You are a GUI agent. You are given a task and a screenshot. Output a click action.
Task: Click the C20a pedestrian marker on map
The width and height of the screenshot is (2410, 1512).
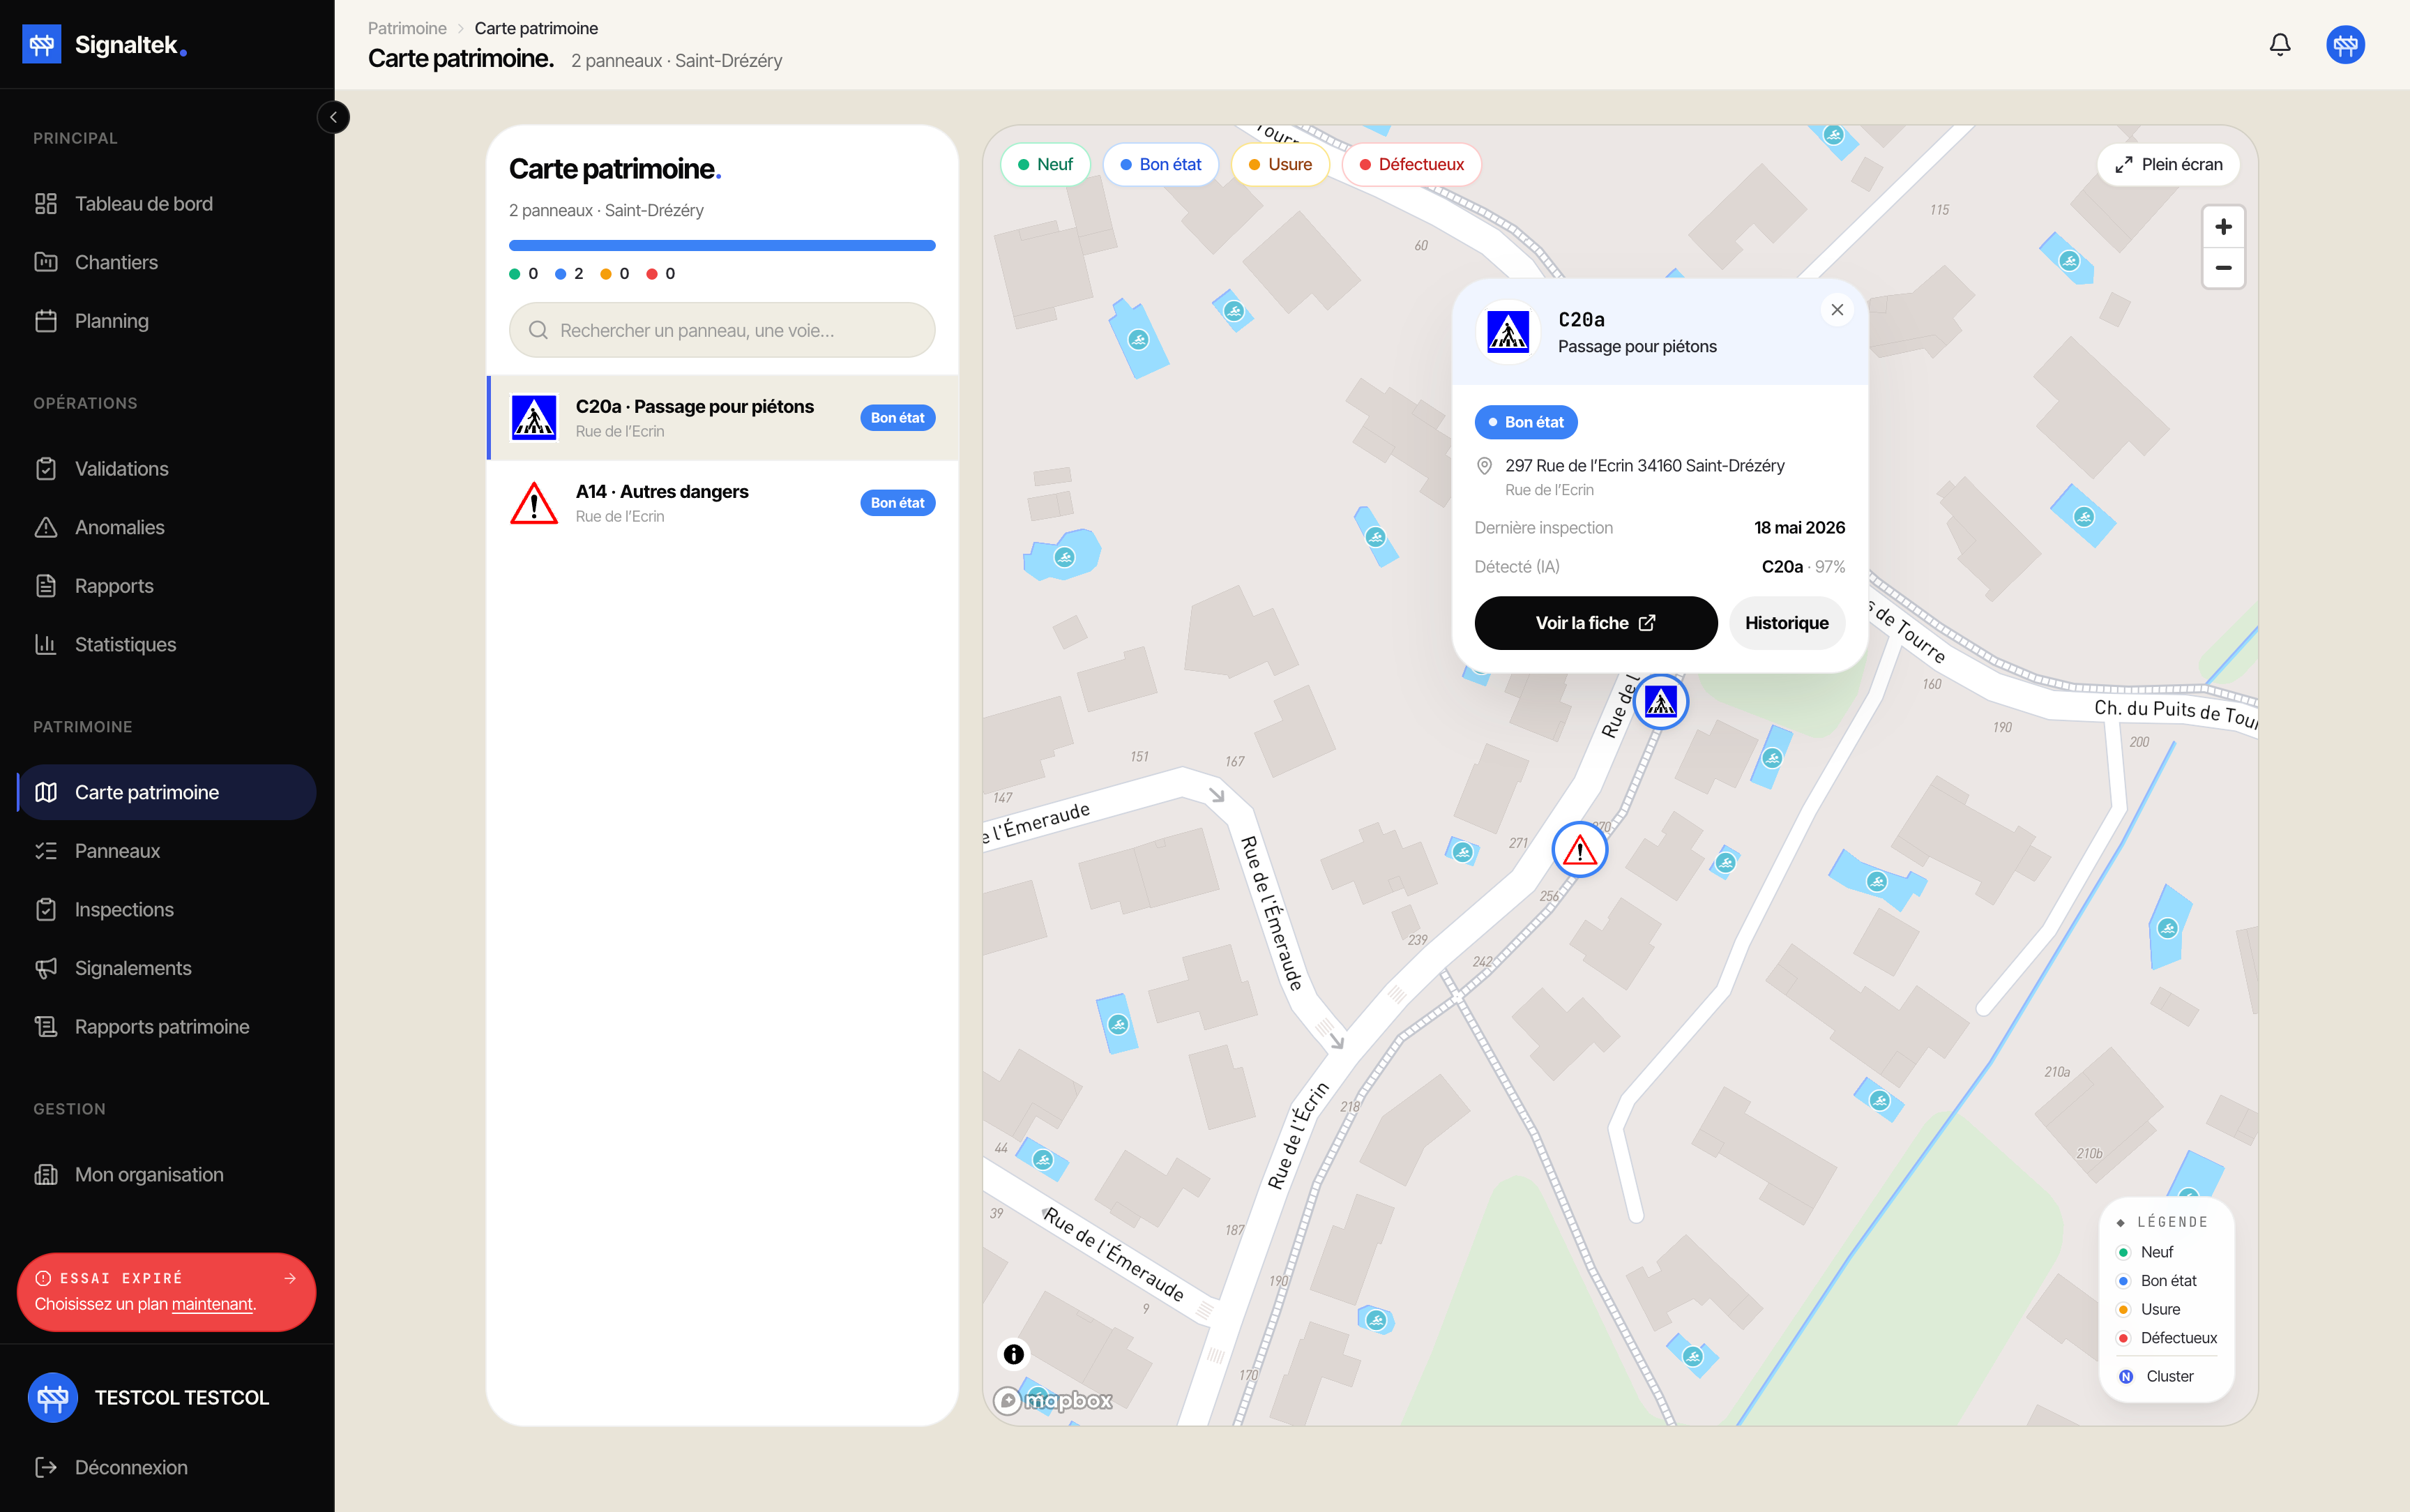[1660, 703]
